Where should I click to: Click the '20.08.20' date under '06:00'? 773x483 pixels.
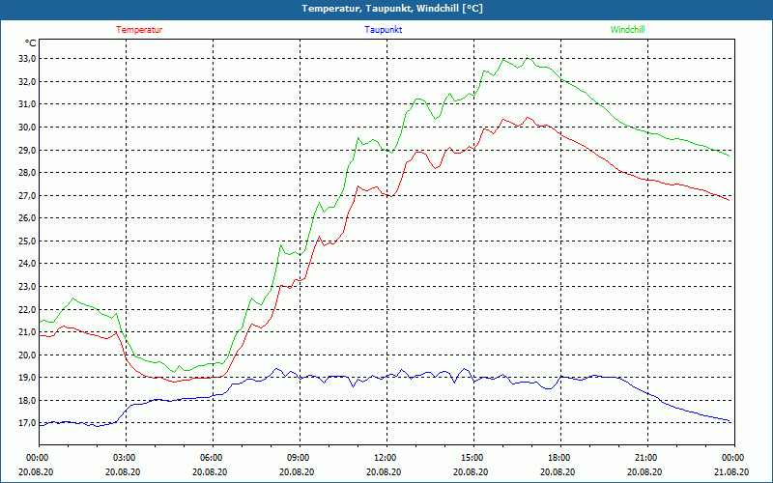pyautogui.click(x=210, y=471)
